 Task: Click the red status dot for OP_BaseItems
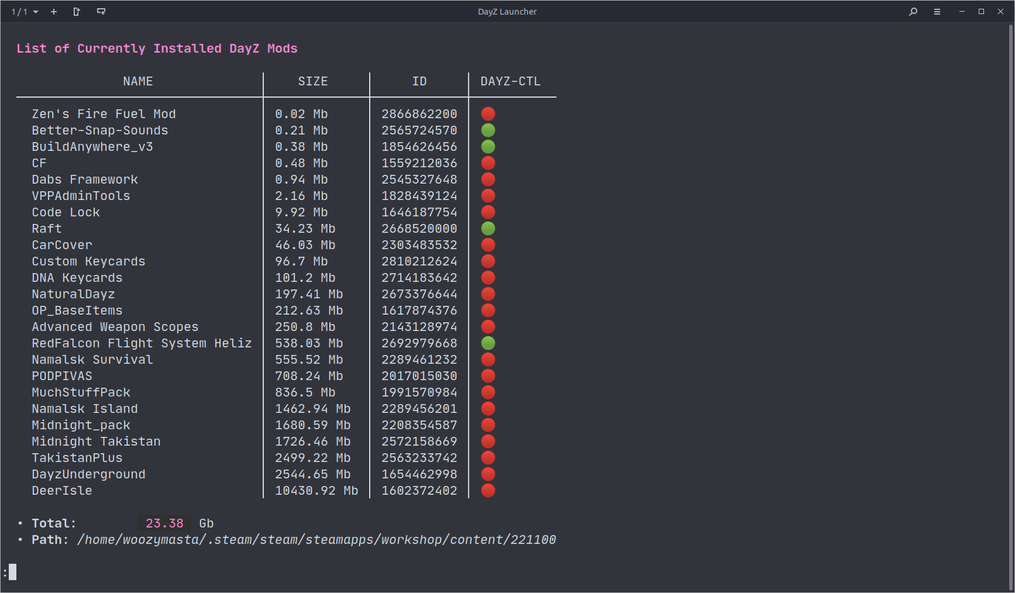[x=488, y=311]
